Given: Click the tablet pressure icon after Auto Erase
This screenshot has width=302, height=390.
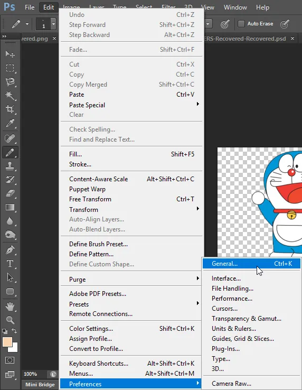Looking at the screenshot, I should [x=285, y=24].
